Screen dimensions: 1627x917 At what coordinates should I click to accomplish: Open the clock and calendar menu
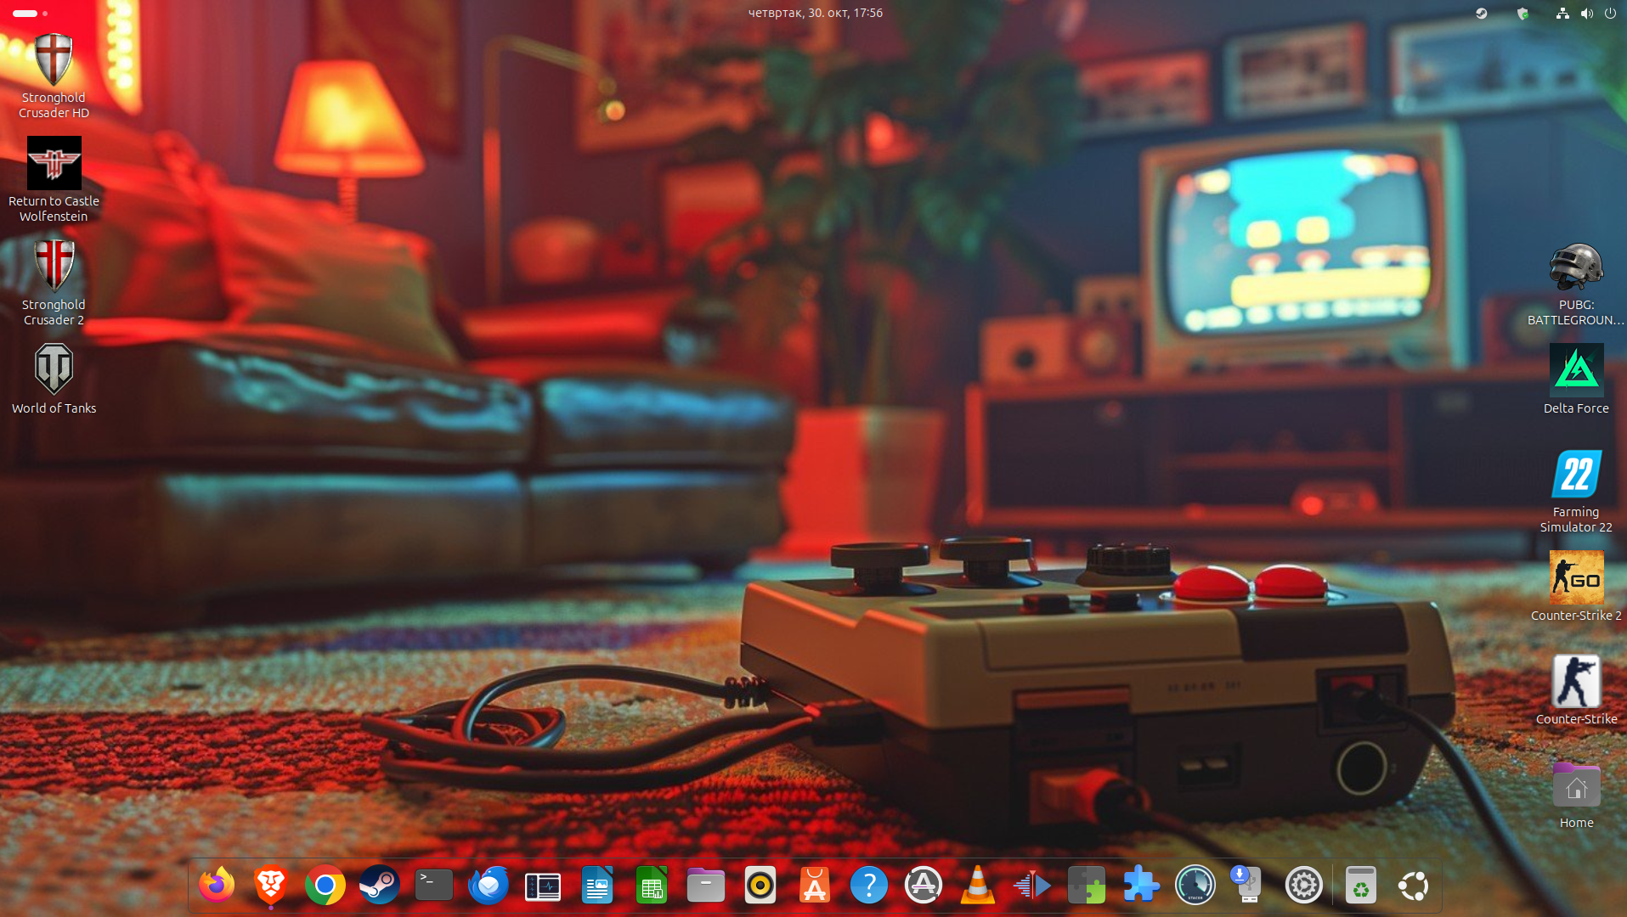[815, 13]
